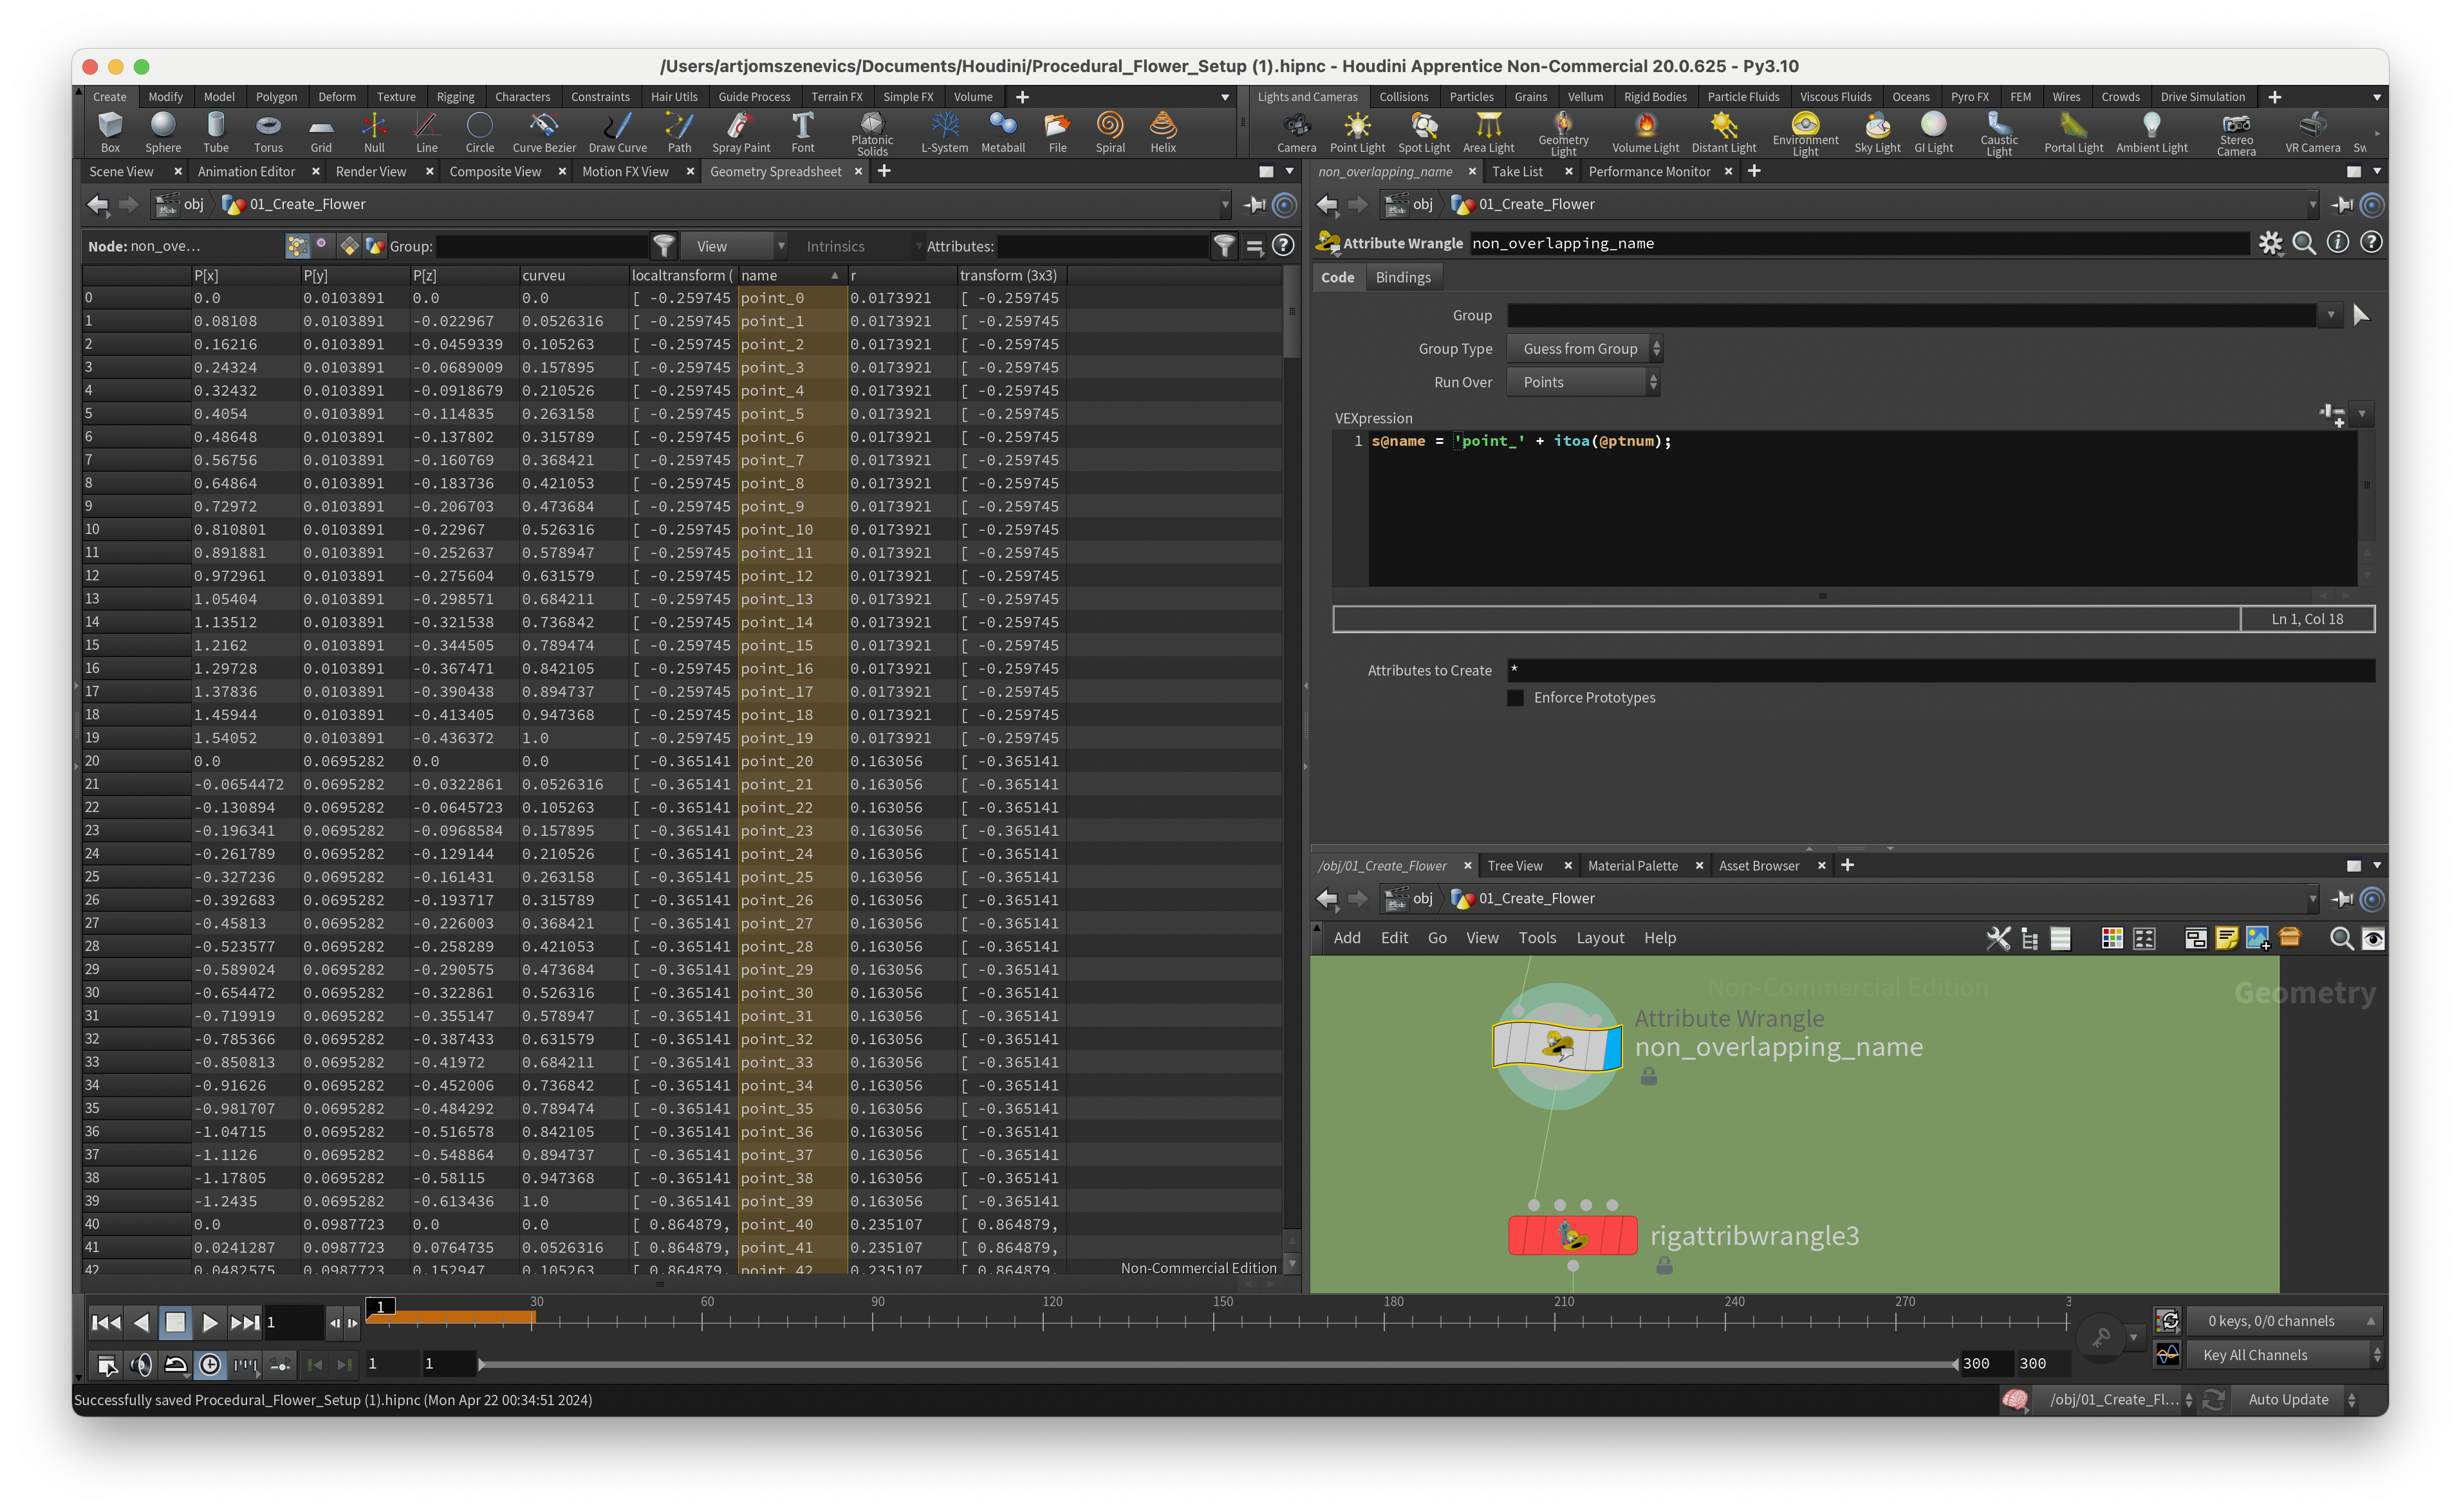Open the parameter gear settings menu
This screenshot has width=2461, height=1512.
(2270, 243)
